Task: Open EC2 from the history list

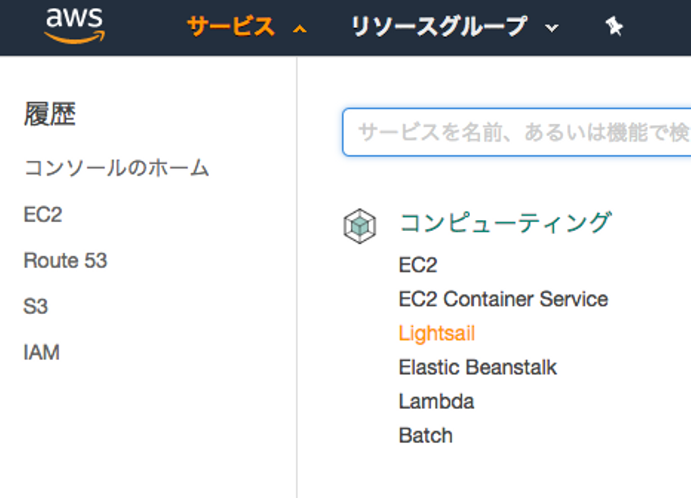Action: click(43, 214)
